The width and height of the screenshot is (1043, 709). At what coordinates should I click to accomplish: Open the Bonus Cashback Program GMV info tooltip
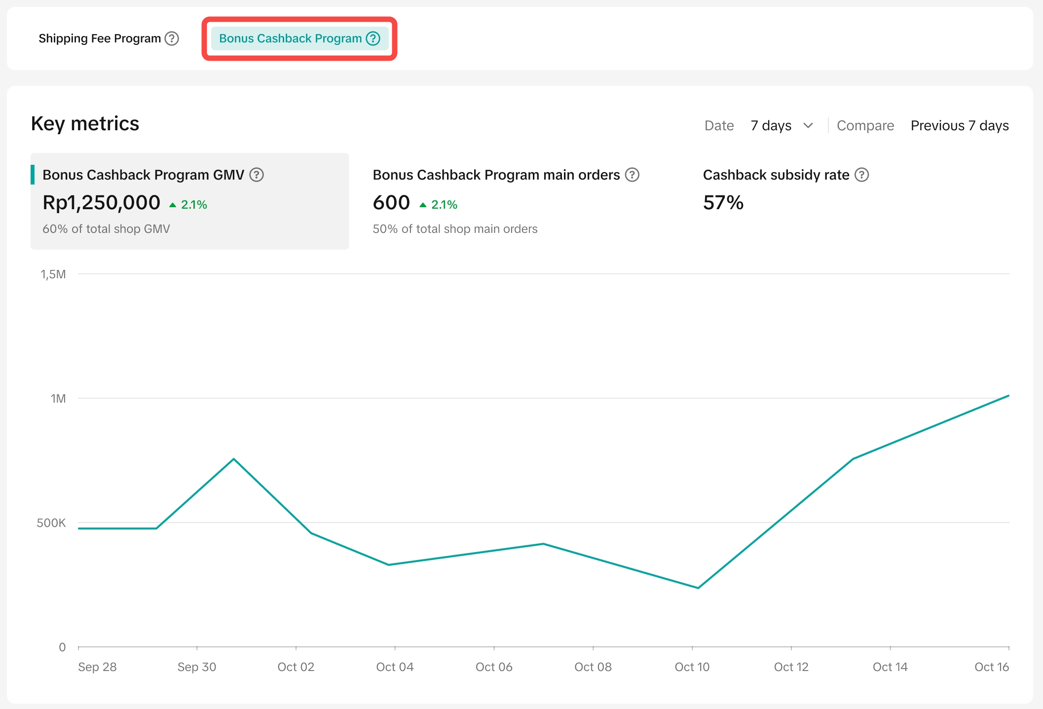pos(257,175)
